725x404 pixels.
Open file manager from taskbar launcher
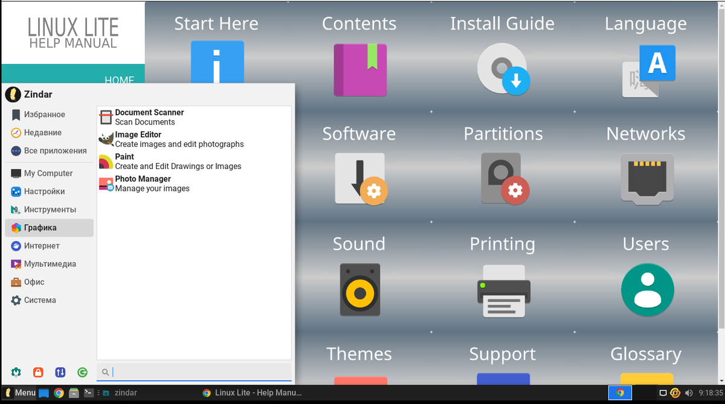(74, 393)
